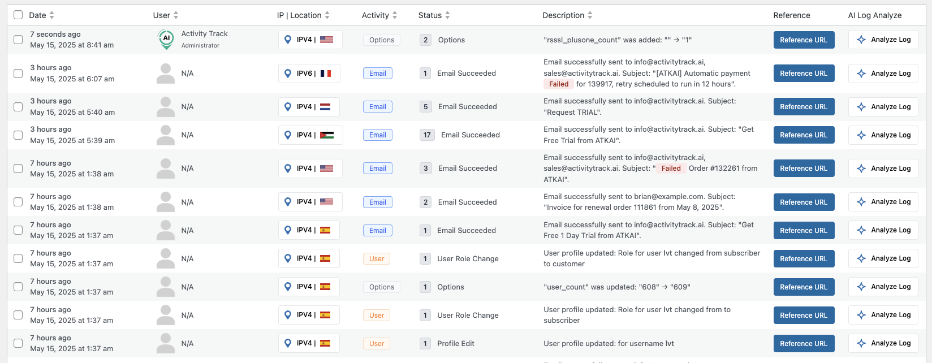Click the France flag in IPV6 row
Screen dimensions: 932x363
pyautogui.click(x=326, y=74)
